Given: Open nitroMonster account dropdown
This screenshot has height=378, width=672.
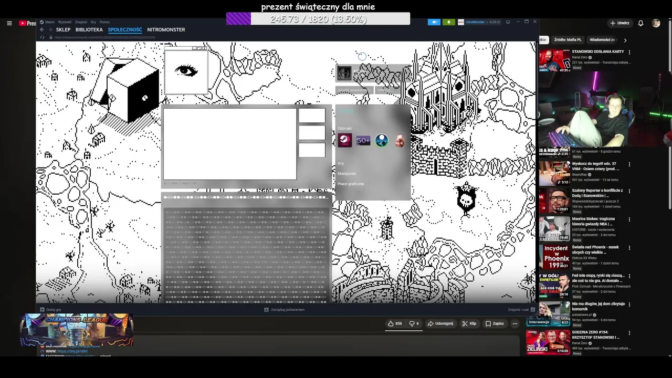Looking at the screenshot, I should tap(479, 22).
